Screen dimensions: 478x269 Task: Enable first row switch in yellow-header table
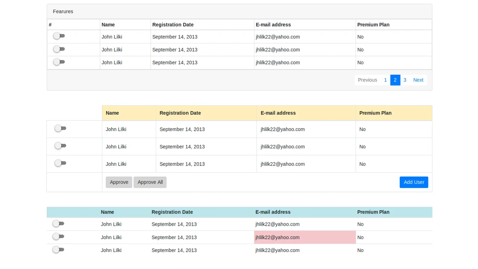pyautogui.click(x=60, y=129)
